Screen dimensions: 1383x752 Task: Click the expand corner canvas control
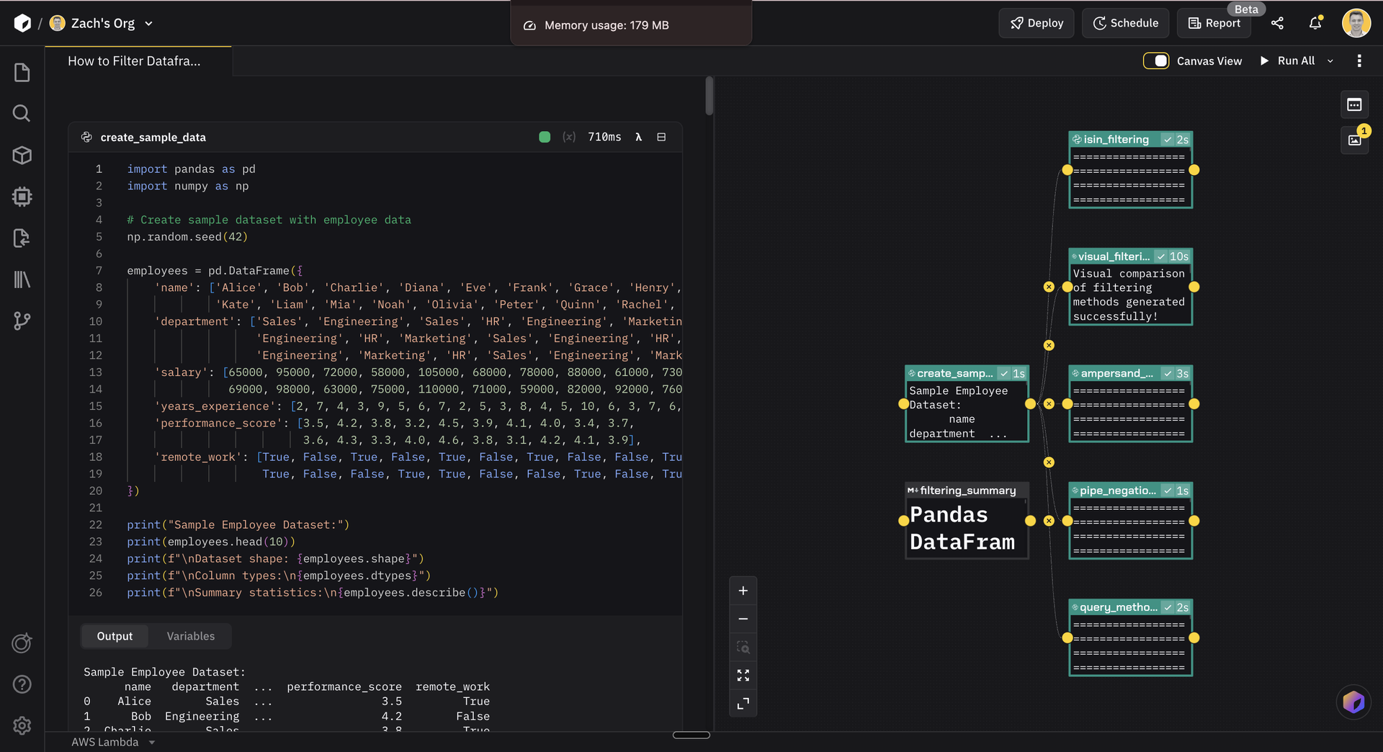[x=743, y=703]
